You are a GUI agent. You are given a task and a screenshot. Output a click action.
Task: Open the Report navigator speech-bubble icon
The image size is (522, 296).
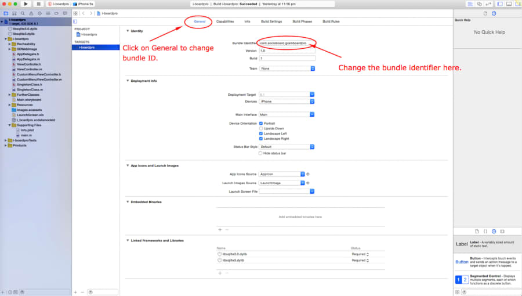tap(65, 13)
